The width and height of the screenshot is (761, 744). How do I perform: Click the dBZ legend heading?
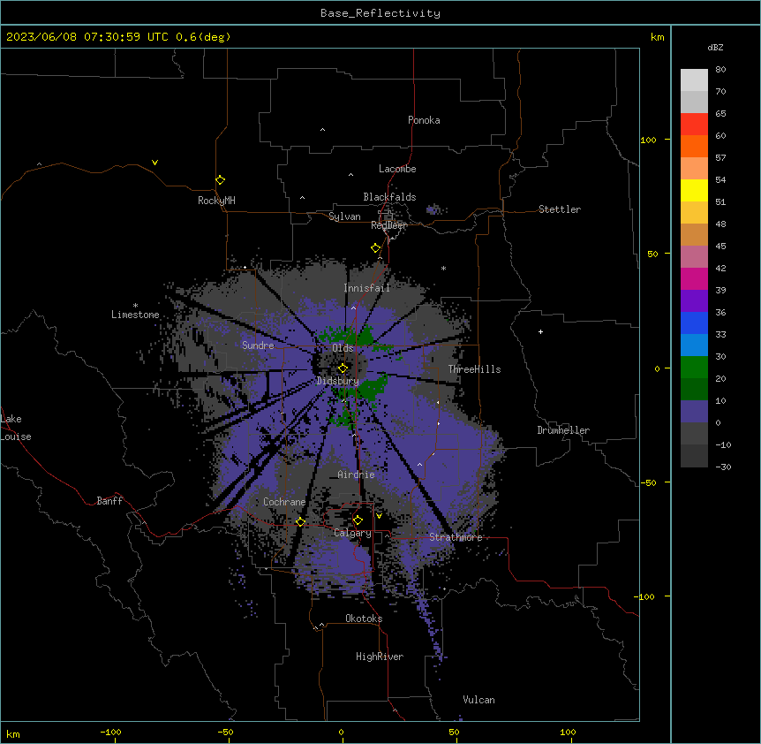(715, 47)
